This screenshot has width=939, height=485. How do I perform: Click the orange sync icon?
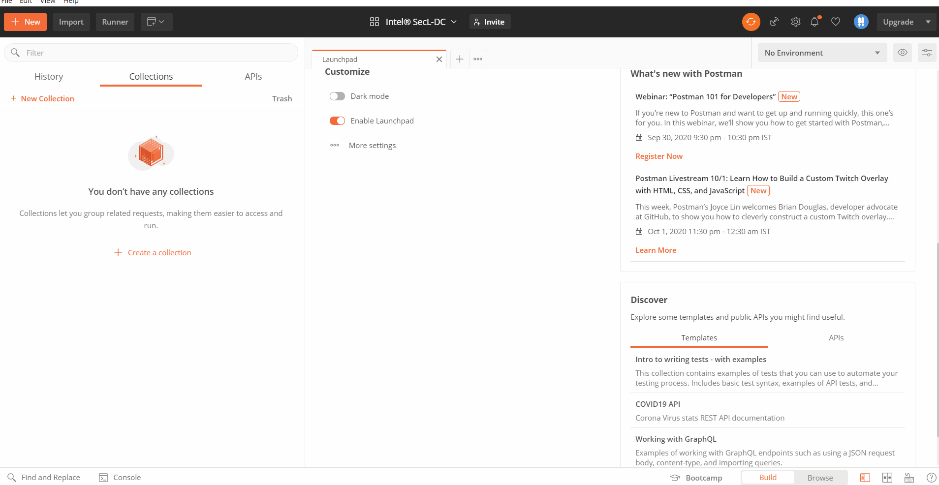point(751,22)
